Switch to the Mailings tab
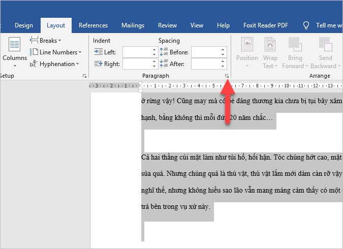Viewport: 343px width, 249px height. pos(133,25)
